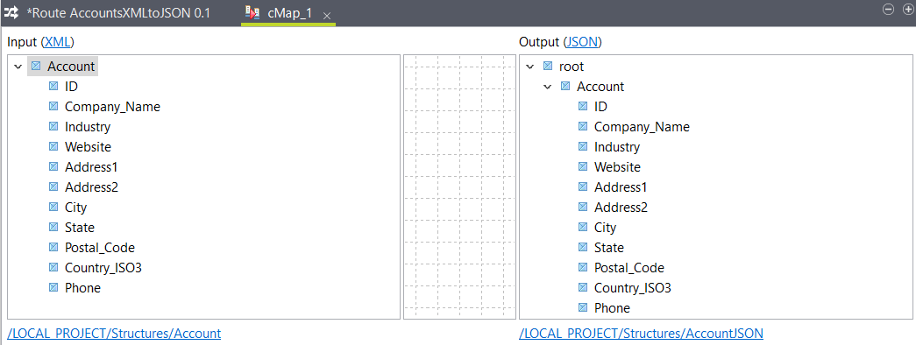Select the output root label
The width and height of the screenshot is (916, 345).
point(572,67)
